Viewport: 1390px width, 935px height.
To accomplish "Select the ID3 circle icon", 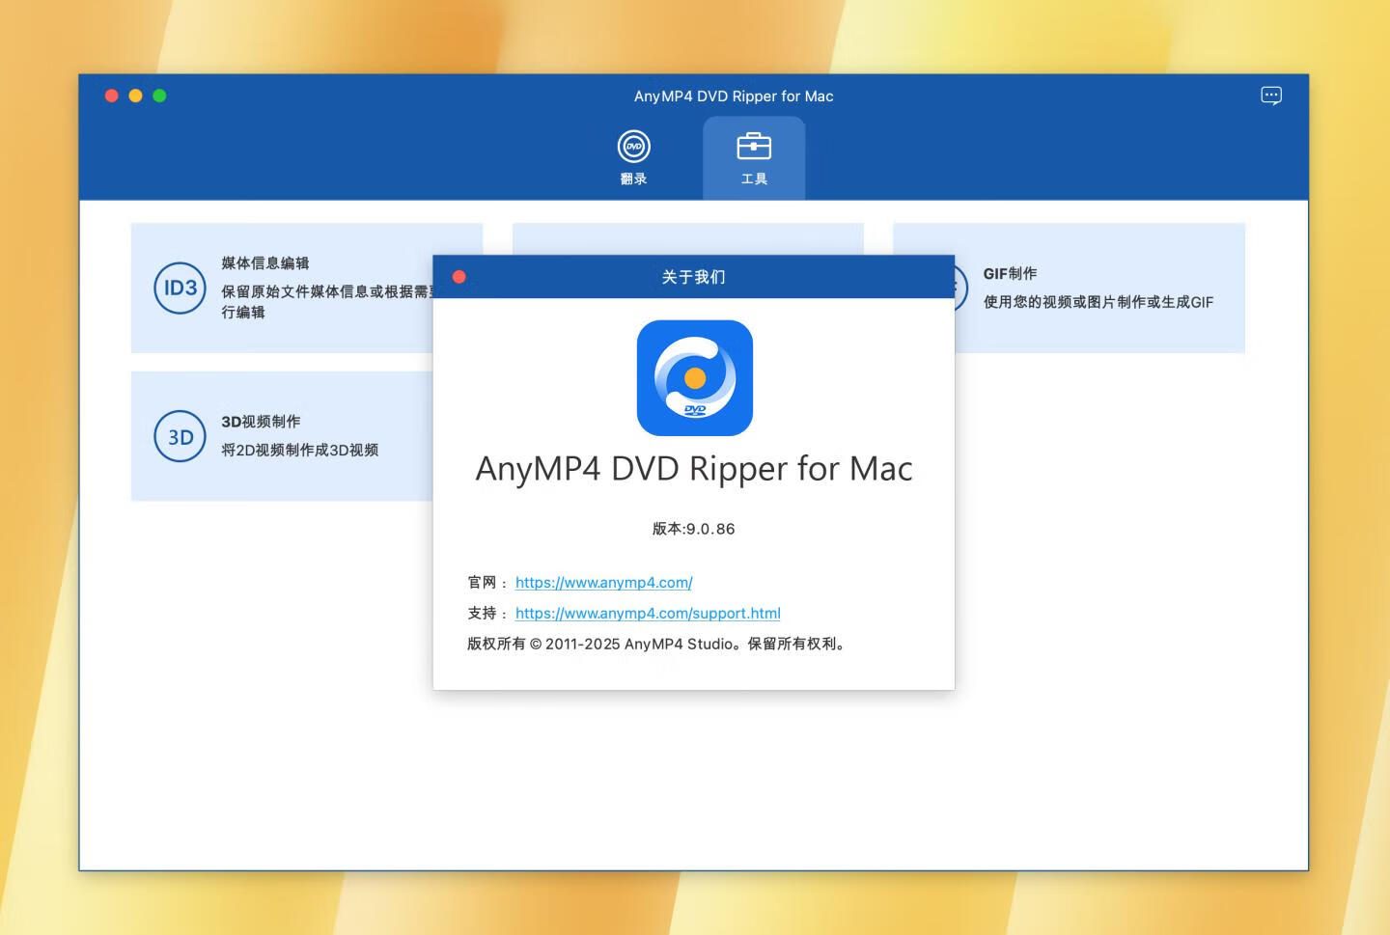I will [181, 288].
